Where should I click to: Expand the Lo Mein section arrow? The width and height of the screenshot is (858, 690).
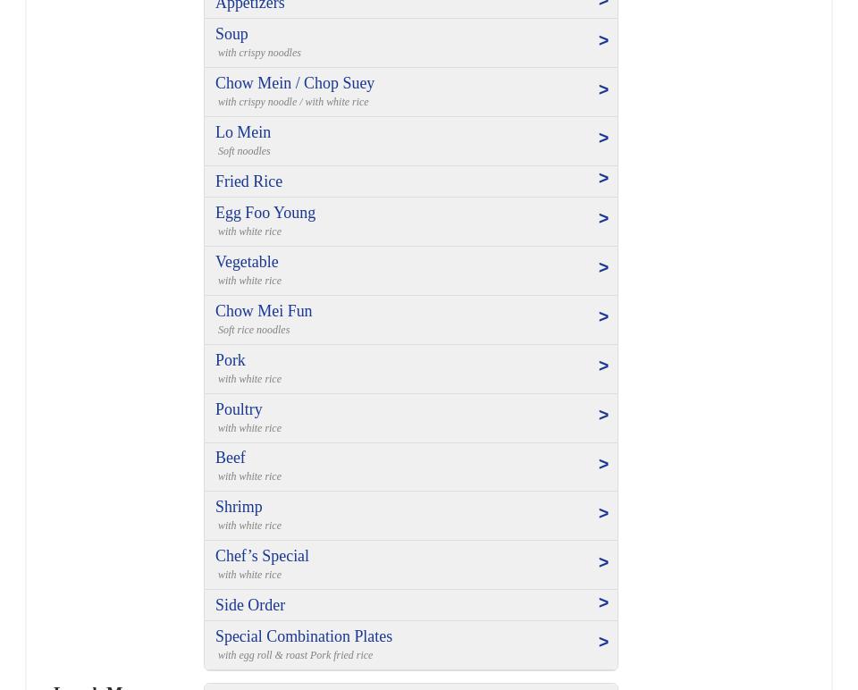coord(603,139)
